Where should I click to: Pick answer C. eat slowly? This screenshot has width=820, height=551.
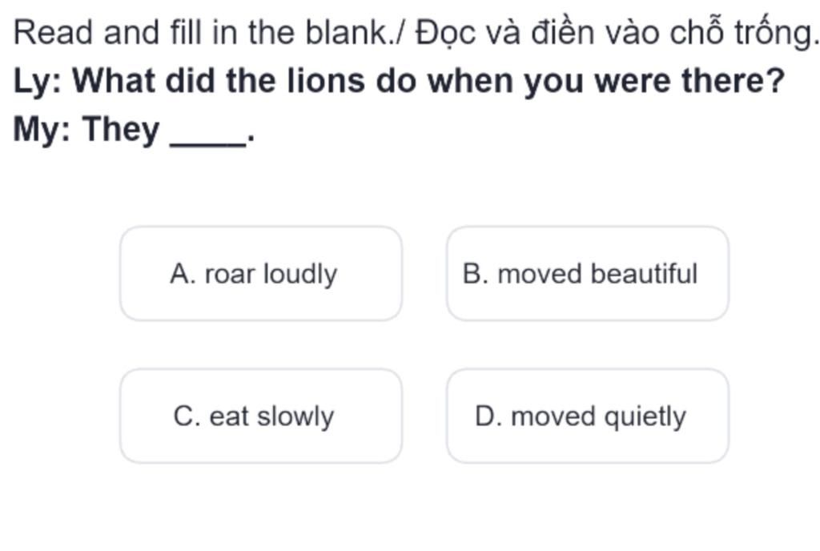pos(260,416)
